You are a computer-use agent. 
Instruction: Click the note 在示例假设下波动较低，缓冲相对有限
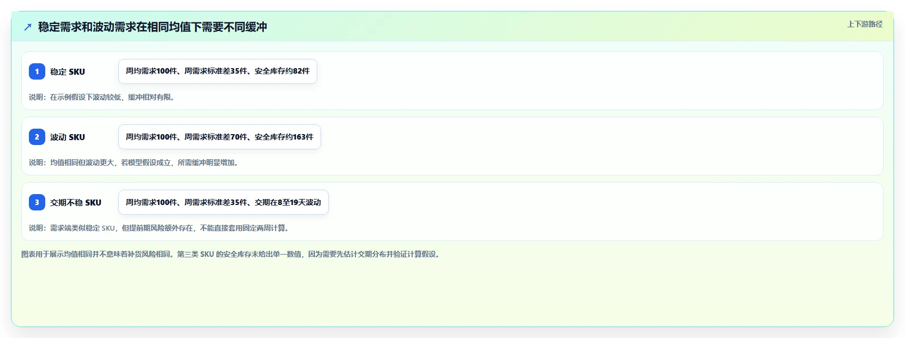pyautogui.click(x=101, y=97)
